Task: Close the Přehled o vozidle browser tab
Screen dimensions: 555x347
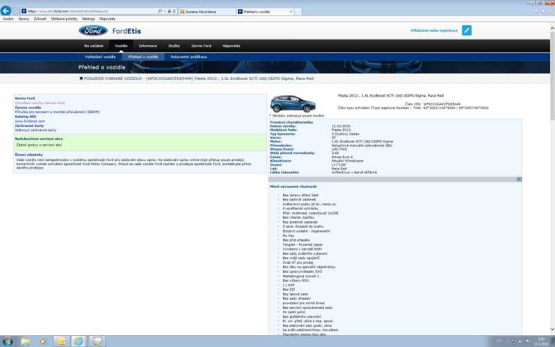Action: point(291,12)
